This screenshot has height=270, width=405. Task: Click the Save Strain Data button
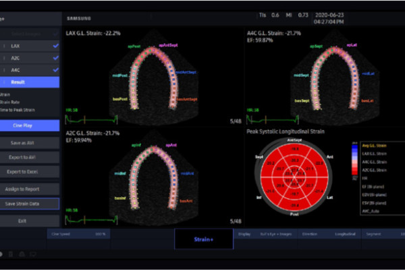click(x=30, y=203)
